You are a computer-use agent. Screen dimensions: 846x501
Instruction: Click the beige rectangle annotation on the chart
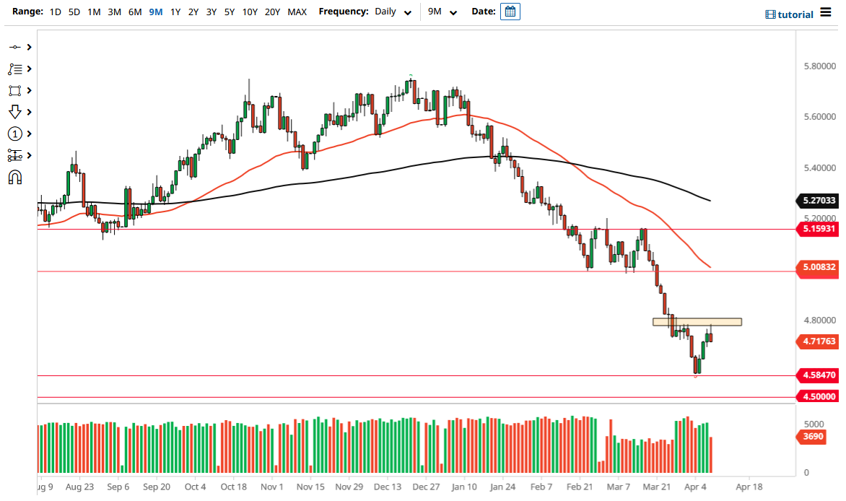pos(697,321)
